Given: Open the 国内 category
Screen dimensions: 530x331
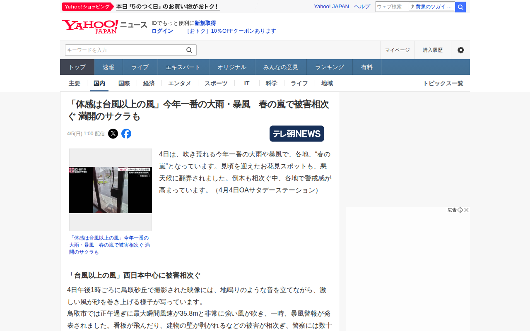Looking at the screenshot, I should pos(99,83).
